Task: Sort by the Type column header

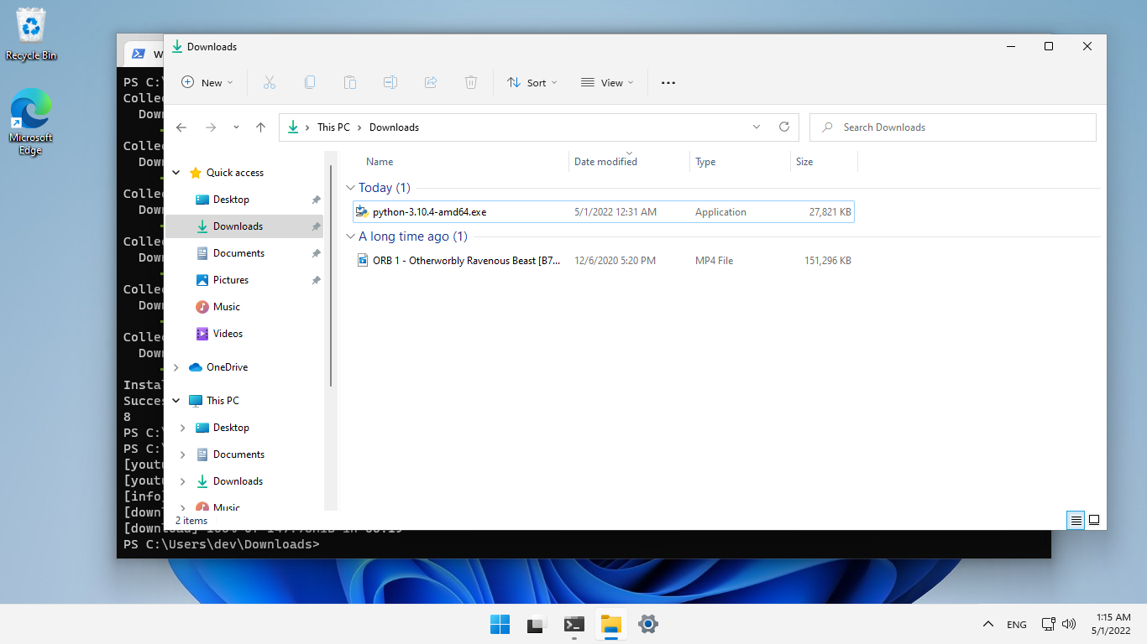Action: (x=740, y=162)
